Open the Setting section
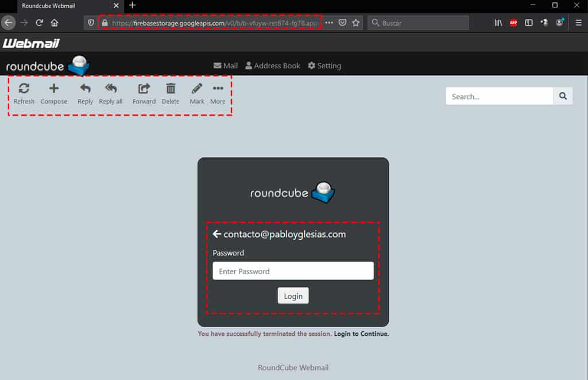This screenshot has height=380, width=588. (324, 66)
